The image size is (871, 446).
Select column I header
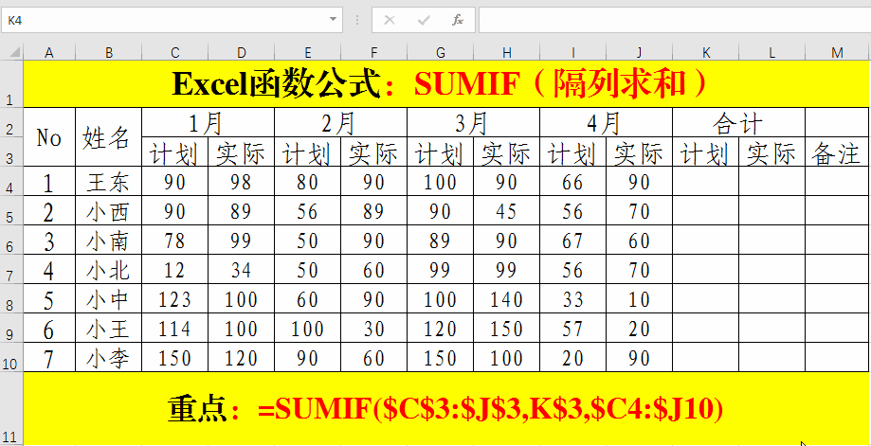pos(573,53)
